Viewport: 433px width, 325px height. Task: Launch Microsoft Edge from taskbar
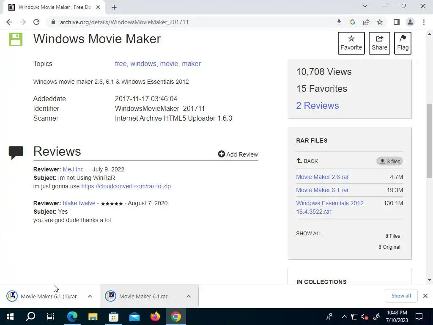72,317
